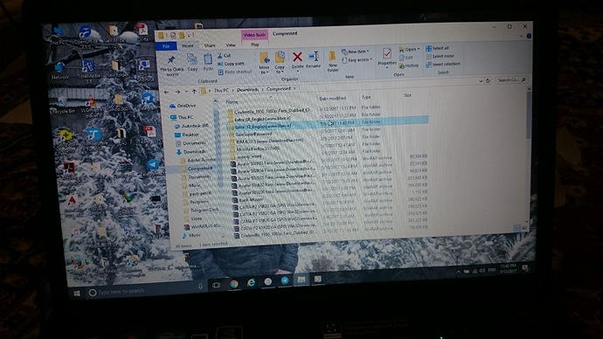Viewport: 603px width, 339px height.
Task: Open the File menu tab
Action: [x=166, y=46]
